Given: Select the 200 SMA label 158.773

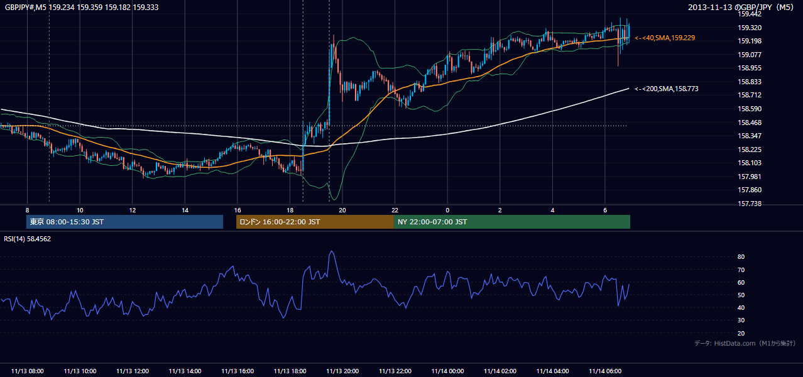Looking at the screenshot, I should [x=666, y=89].
